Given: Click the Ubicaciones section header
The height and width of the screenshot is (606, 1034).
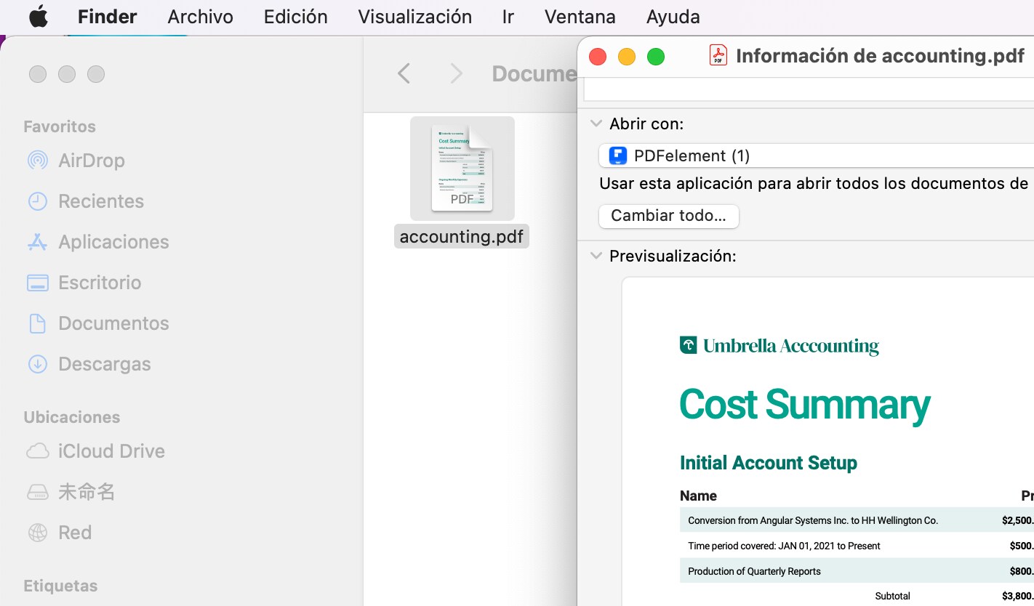Looking at the screenshot, I should point(72,417).
